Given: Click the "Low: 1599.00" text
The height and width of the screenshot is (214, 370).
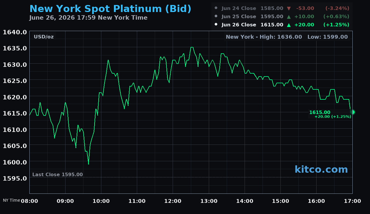Looking at the screenshot, I should click(327, 37).
